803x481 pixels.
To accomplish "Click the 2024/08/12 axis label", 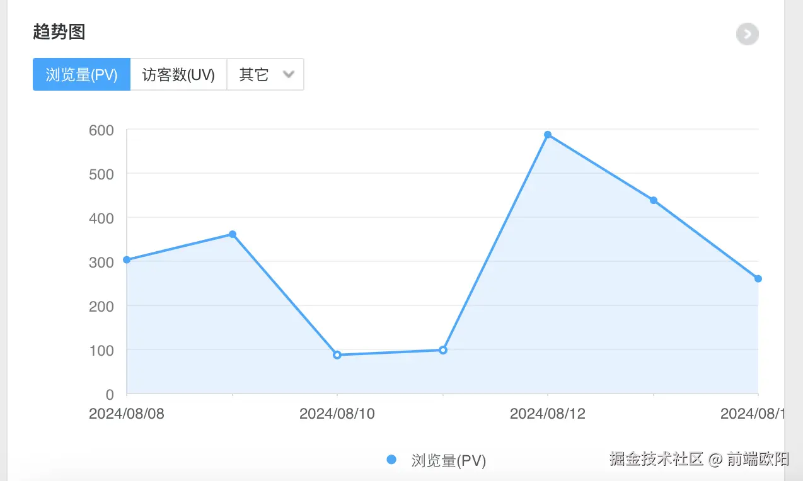I will click(x=547, y=414).
